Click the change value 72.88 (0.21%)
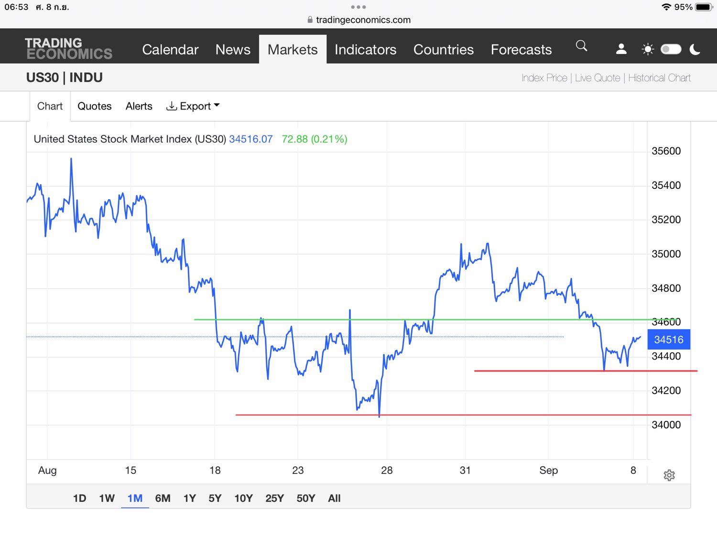The width and height of the screenshot is (717, 538). 315,139
